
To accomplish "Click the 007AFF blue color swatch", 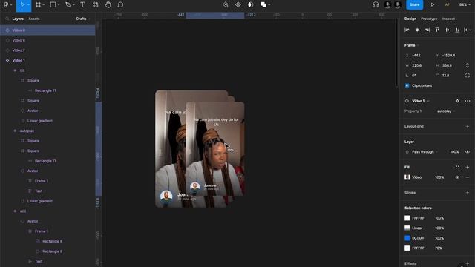I will [x=407, y=238].
